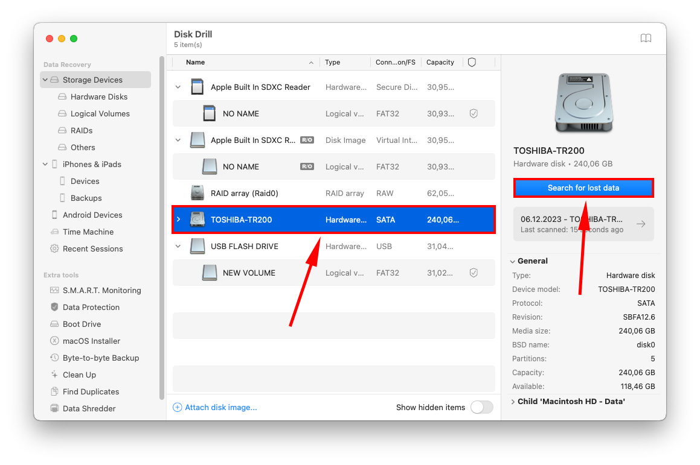700x465 pixels.
Task: Select Byte-to-byte Backup tool
Action: pyautogui.click(x=92, y=358)
